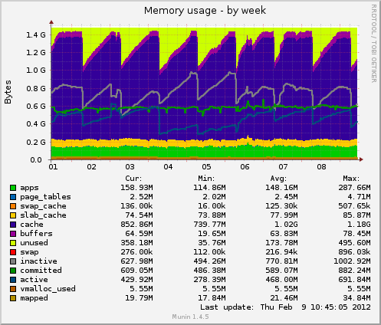Click the slab_cache yellow legend swatch
Image resolution: width=381 pixels, height=325 pixels.
point(13,215)
